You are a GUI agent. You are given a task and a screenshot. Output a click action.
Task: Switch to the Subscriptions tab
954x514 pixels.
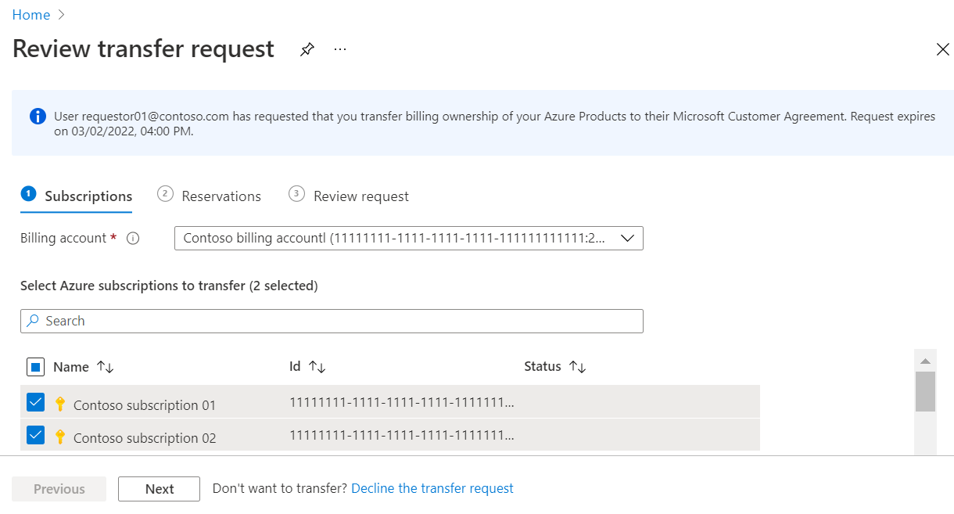77,196
